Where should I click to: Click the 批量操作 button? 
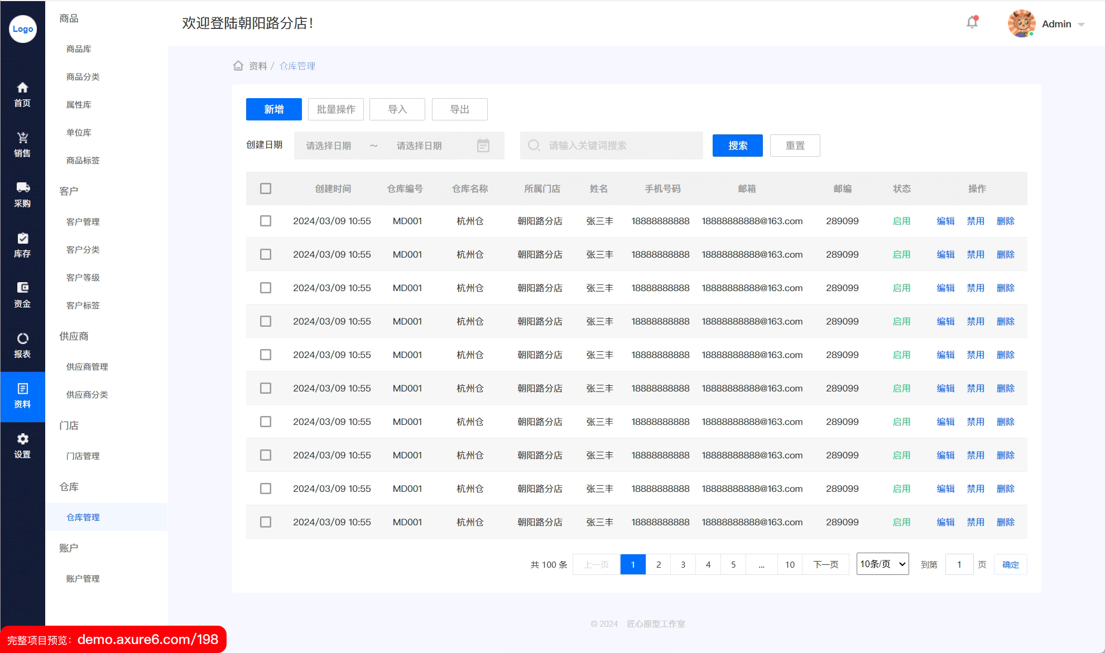pos(336,109)
